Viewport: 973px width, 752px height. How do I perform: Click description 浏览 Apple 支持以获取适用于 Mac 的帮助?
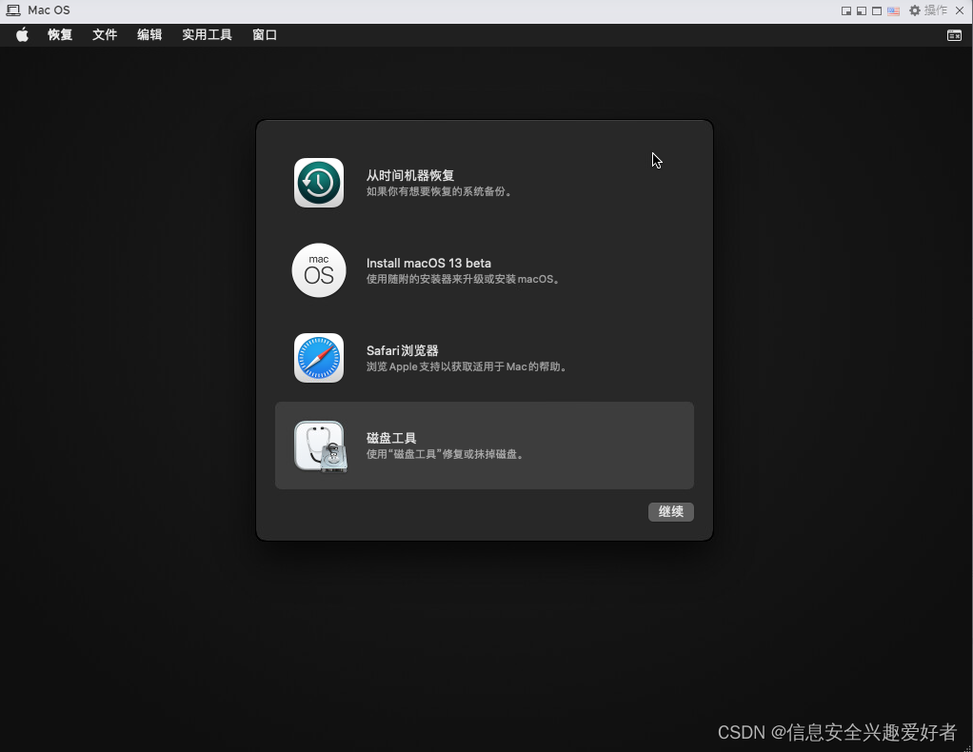tap(467, 366)
